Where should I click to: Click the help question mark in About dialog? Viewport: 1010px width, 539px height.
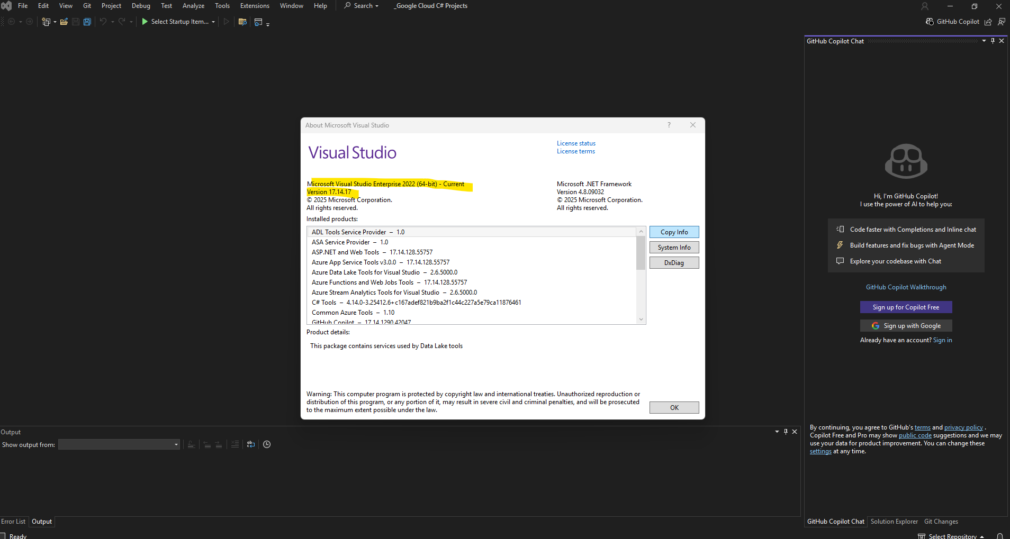(x=669, y=125)
